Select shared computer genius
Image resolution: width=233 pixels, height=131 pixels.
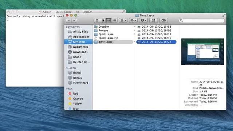pos(79,78)
